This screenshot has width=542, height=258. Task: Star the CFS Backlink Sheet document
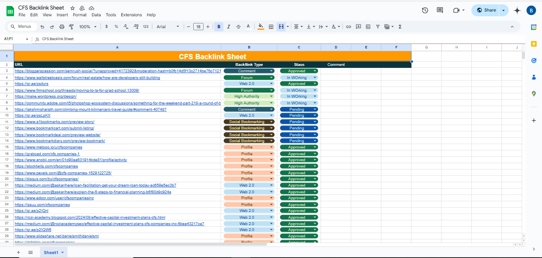point(73,8)
